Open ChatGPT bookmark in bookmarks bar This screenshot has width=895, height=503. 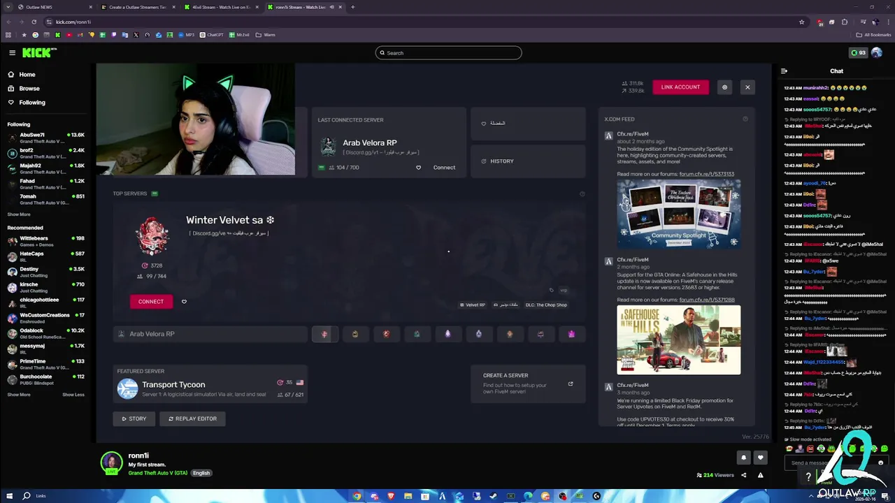coord(212,34)
